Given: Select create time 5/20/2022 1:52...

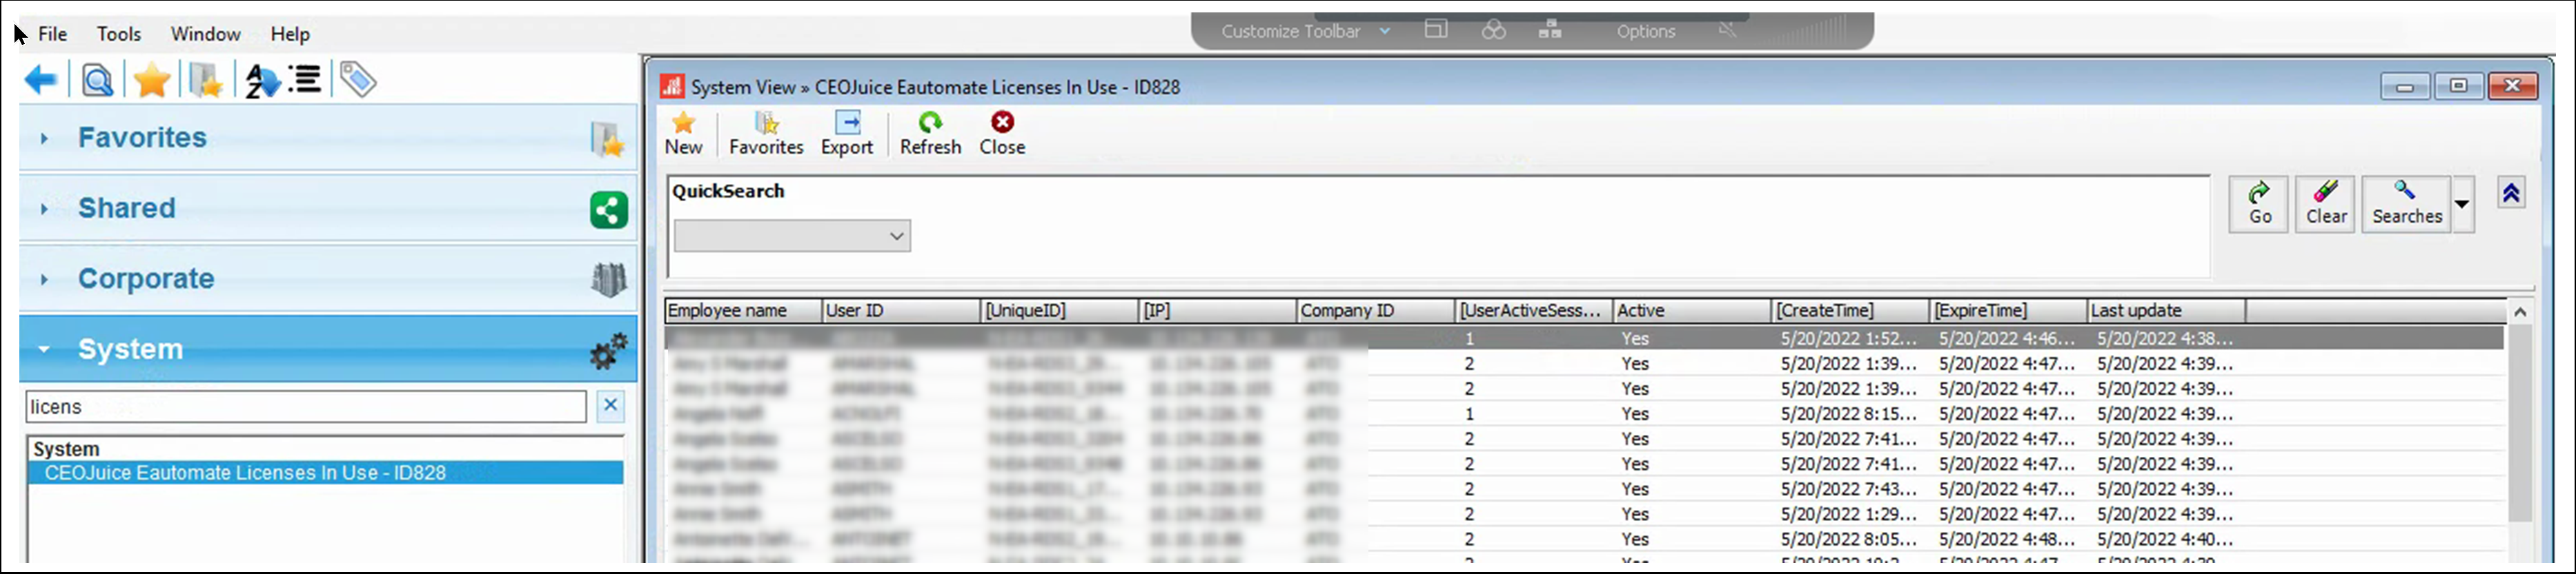Looking at the screenshot, I should (x=1849, y=338).
